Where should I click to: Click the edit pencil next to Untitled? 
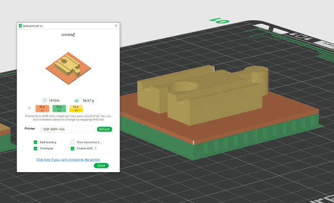point(73,35)
